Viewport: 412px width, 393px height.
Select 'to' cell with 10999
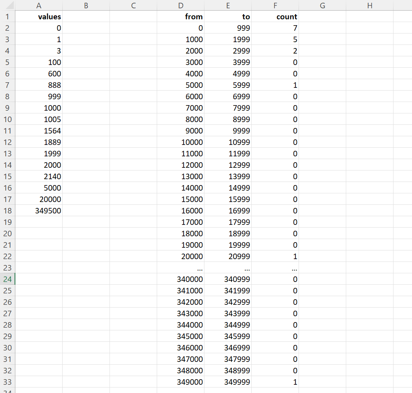228,142
